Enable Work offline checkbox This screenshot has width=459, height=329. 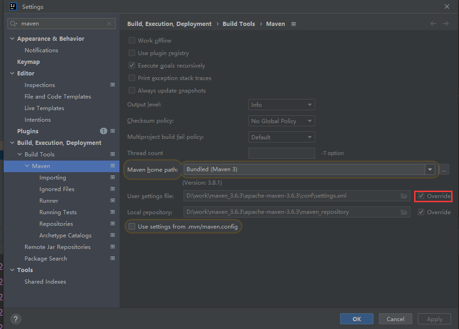tap(132, 40)
